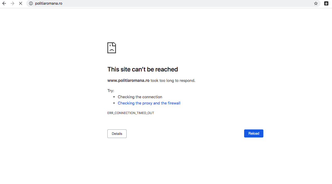This screenshot has width=332, height=184.
Task: Click the "This site can't be reached" heading
Action: [143, 69]
